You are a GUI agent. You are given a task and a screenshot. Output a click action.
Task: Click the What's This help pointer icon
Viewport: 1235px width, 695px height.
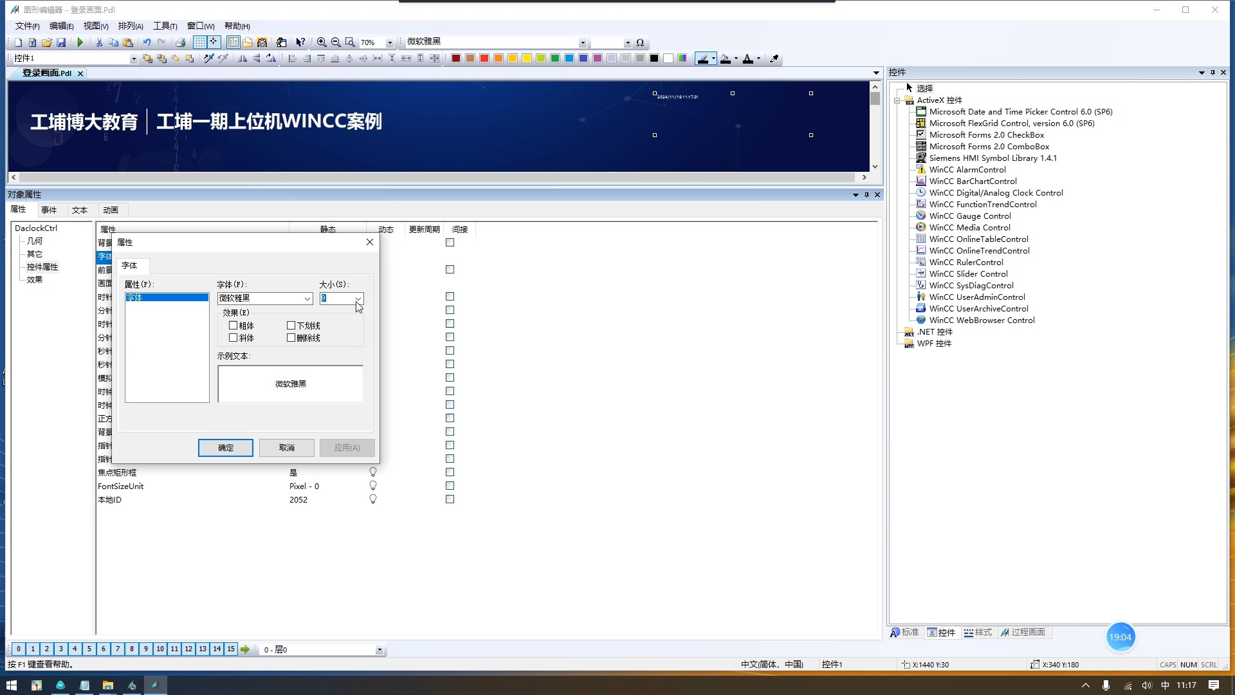(300, 42)
